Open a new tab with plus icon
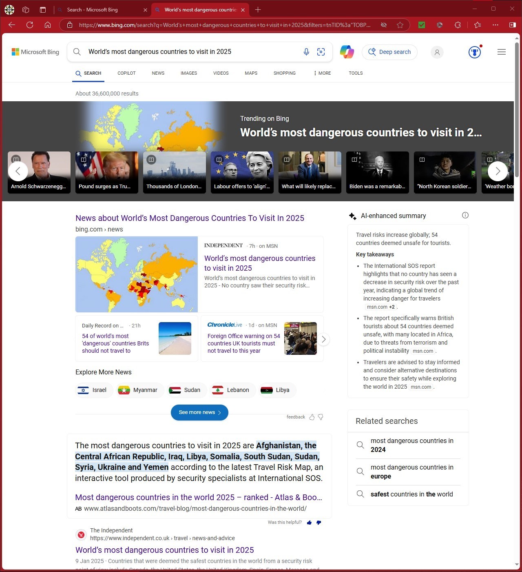The width and height of the screenshot is (522, 572). tap(258, 10)
